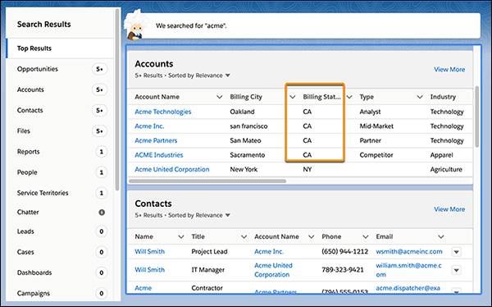This screenshot has width=492, height=307.
Task: Open Contacts Sorted by Relevance dropdown
Action: tap(228, 215)
